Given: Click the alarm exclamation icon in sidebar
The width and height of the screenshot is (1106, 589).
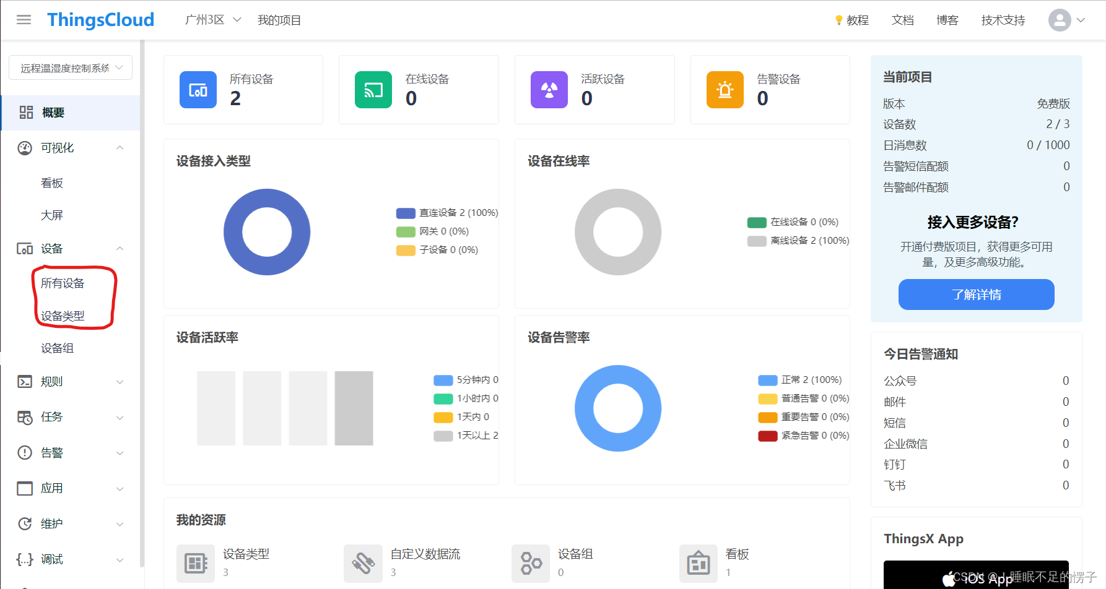Looking at the screenshot, I should (x=25, y=453).
